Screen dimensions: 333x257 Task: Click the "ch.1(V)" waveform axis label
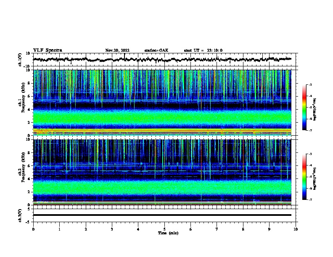[20, 60]
